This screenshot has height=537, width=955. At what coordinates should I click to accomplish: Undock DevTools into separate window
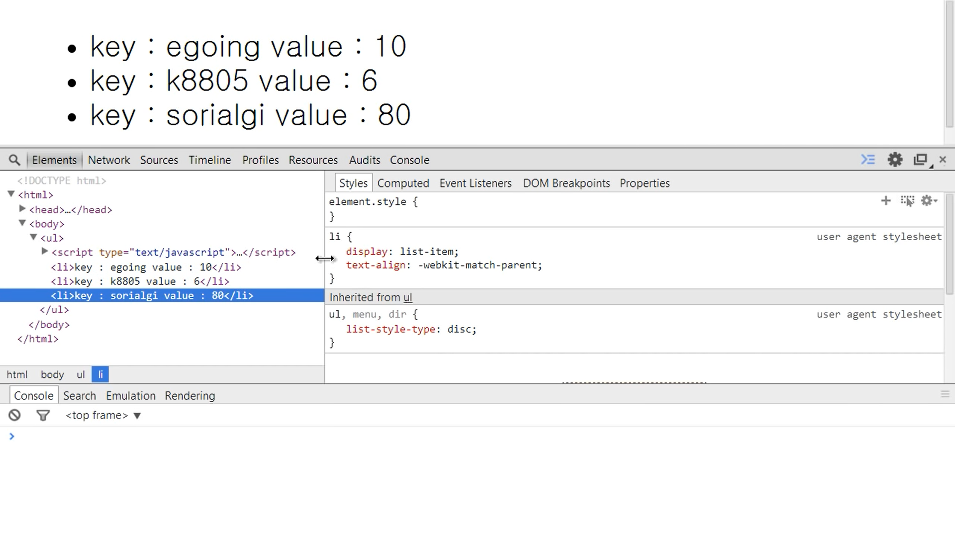[x=921, y=160]
